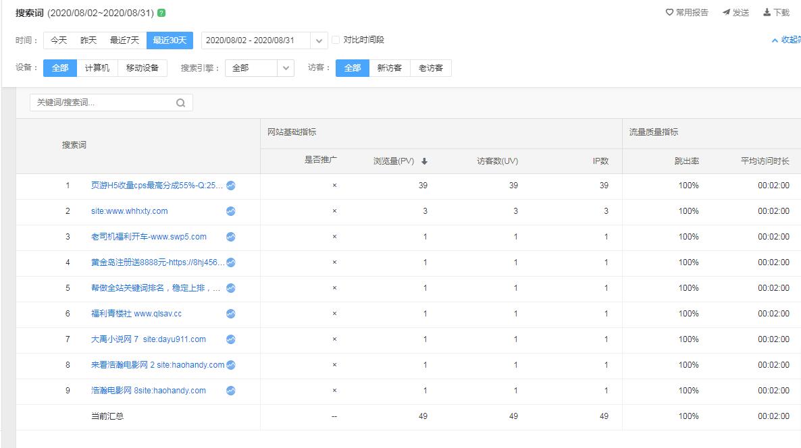Collapse the filter panel with 收起

[x=787, y=40]
